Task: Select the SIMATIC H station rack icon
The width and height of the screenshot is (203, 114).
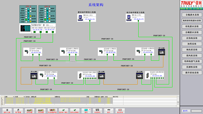Action: [x=25, y=28]
